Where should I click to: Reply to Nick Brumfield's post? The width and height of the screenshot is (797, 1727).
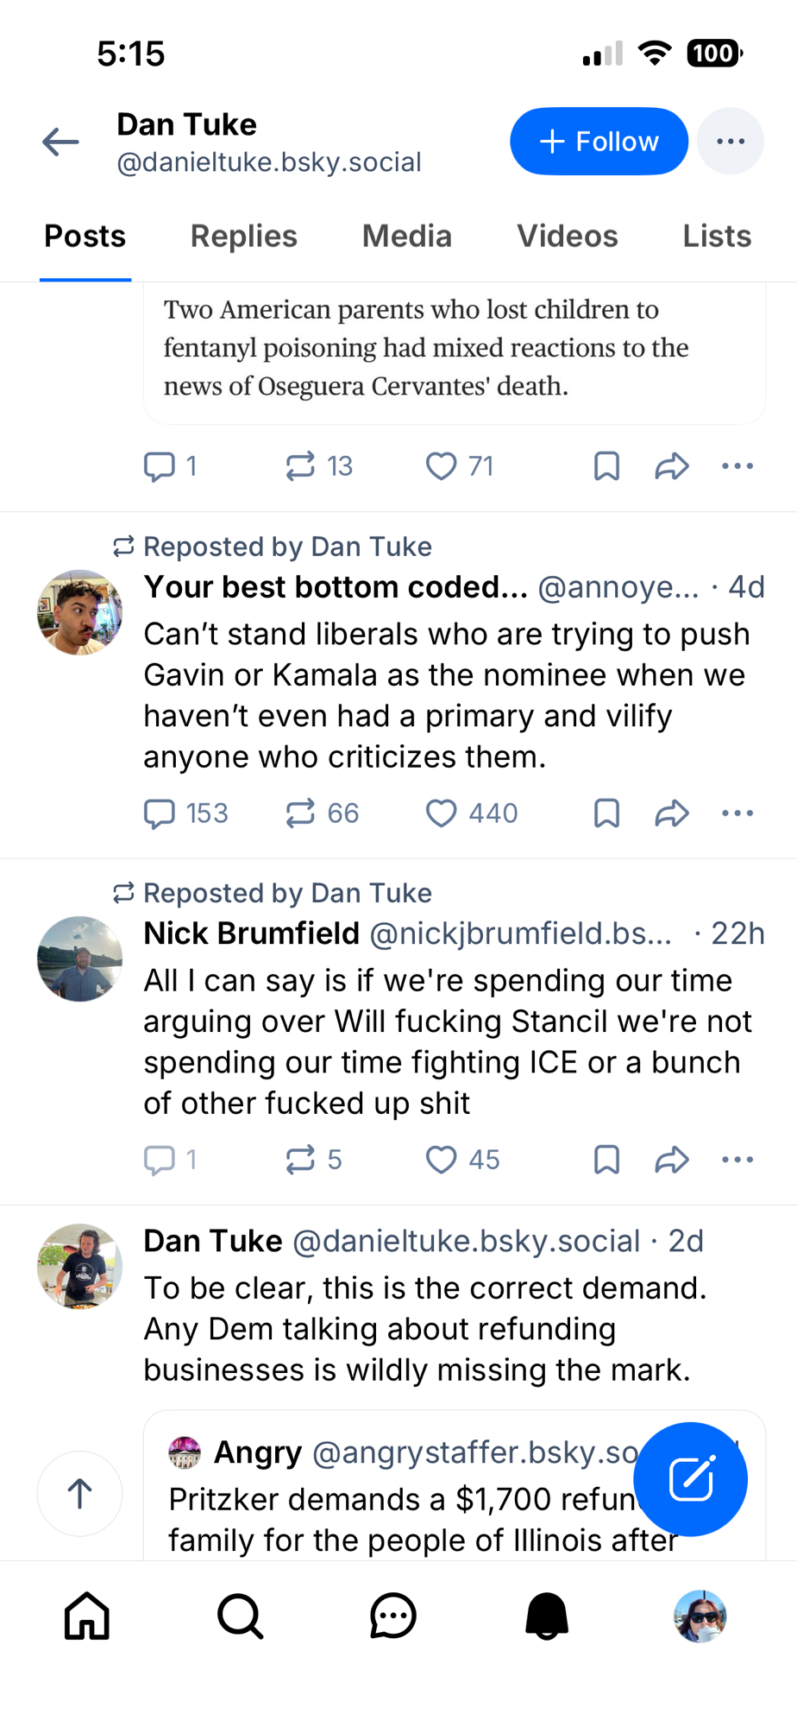pyautogui.click(x=160, y=1160)
